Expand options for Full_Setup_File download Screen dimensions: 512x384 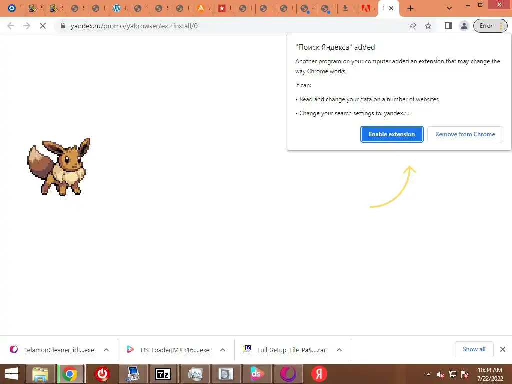[339, 350]
